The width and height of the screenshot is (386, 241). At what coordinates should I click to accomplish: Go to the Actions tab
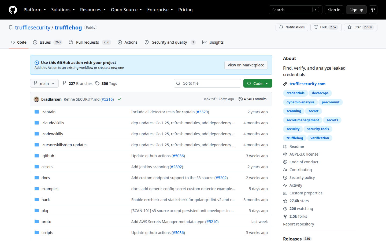click(128, 42)
